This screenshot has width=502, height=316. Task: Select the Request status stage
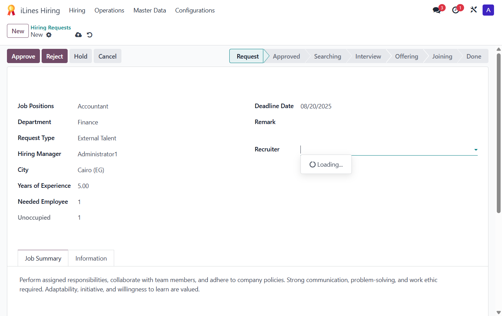tap(246, 56)
